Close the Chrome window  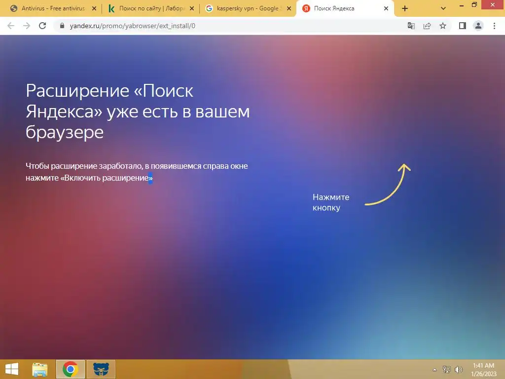(493, 4)
